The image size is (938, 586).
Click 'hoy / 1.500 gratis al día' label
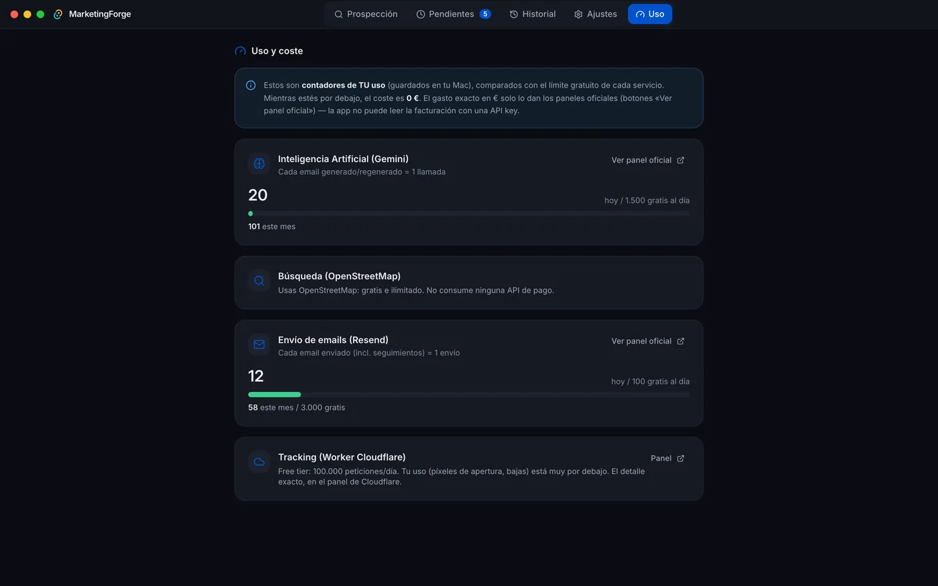[647, 200]
